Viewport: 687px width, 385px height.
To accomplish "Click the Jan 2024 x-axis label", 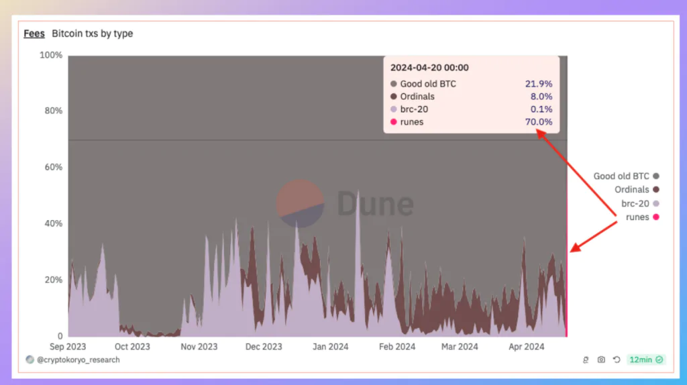I will [x=330, y=347].
